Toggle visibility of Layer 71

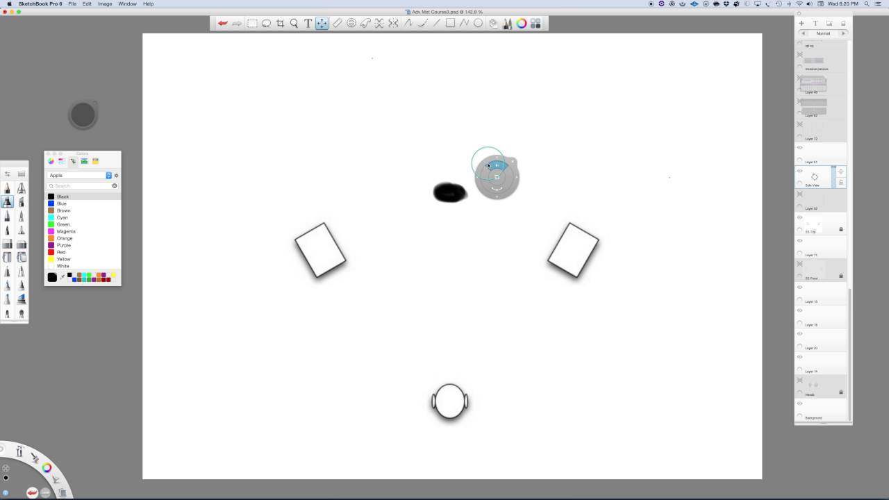click(799, 241)
